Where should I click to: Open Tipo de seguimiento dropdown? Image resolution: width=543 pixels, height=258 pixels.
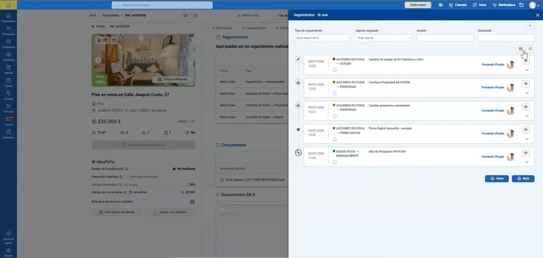click(x=323, y=38)
